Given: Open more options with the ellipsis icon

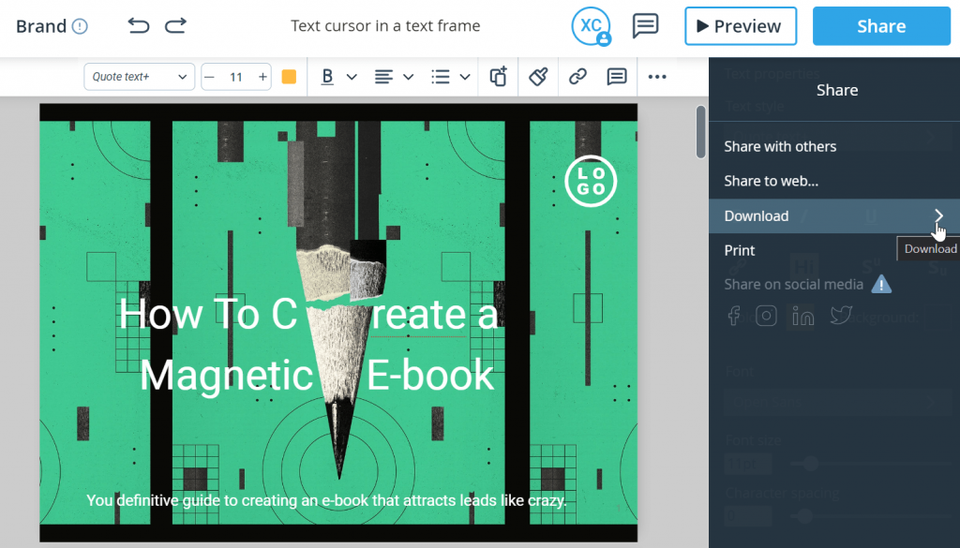Looking at the screenshot, I should (656, 76).
